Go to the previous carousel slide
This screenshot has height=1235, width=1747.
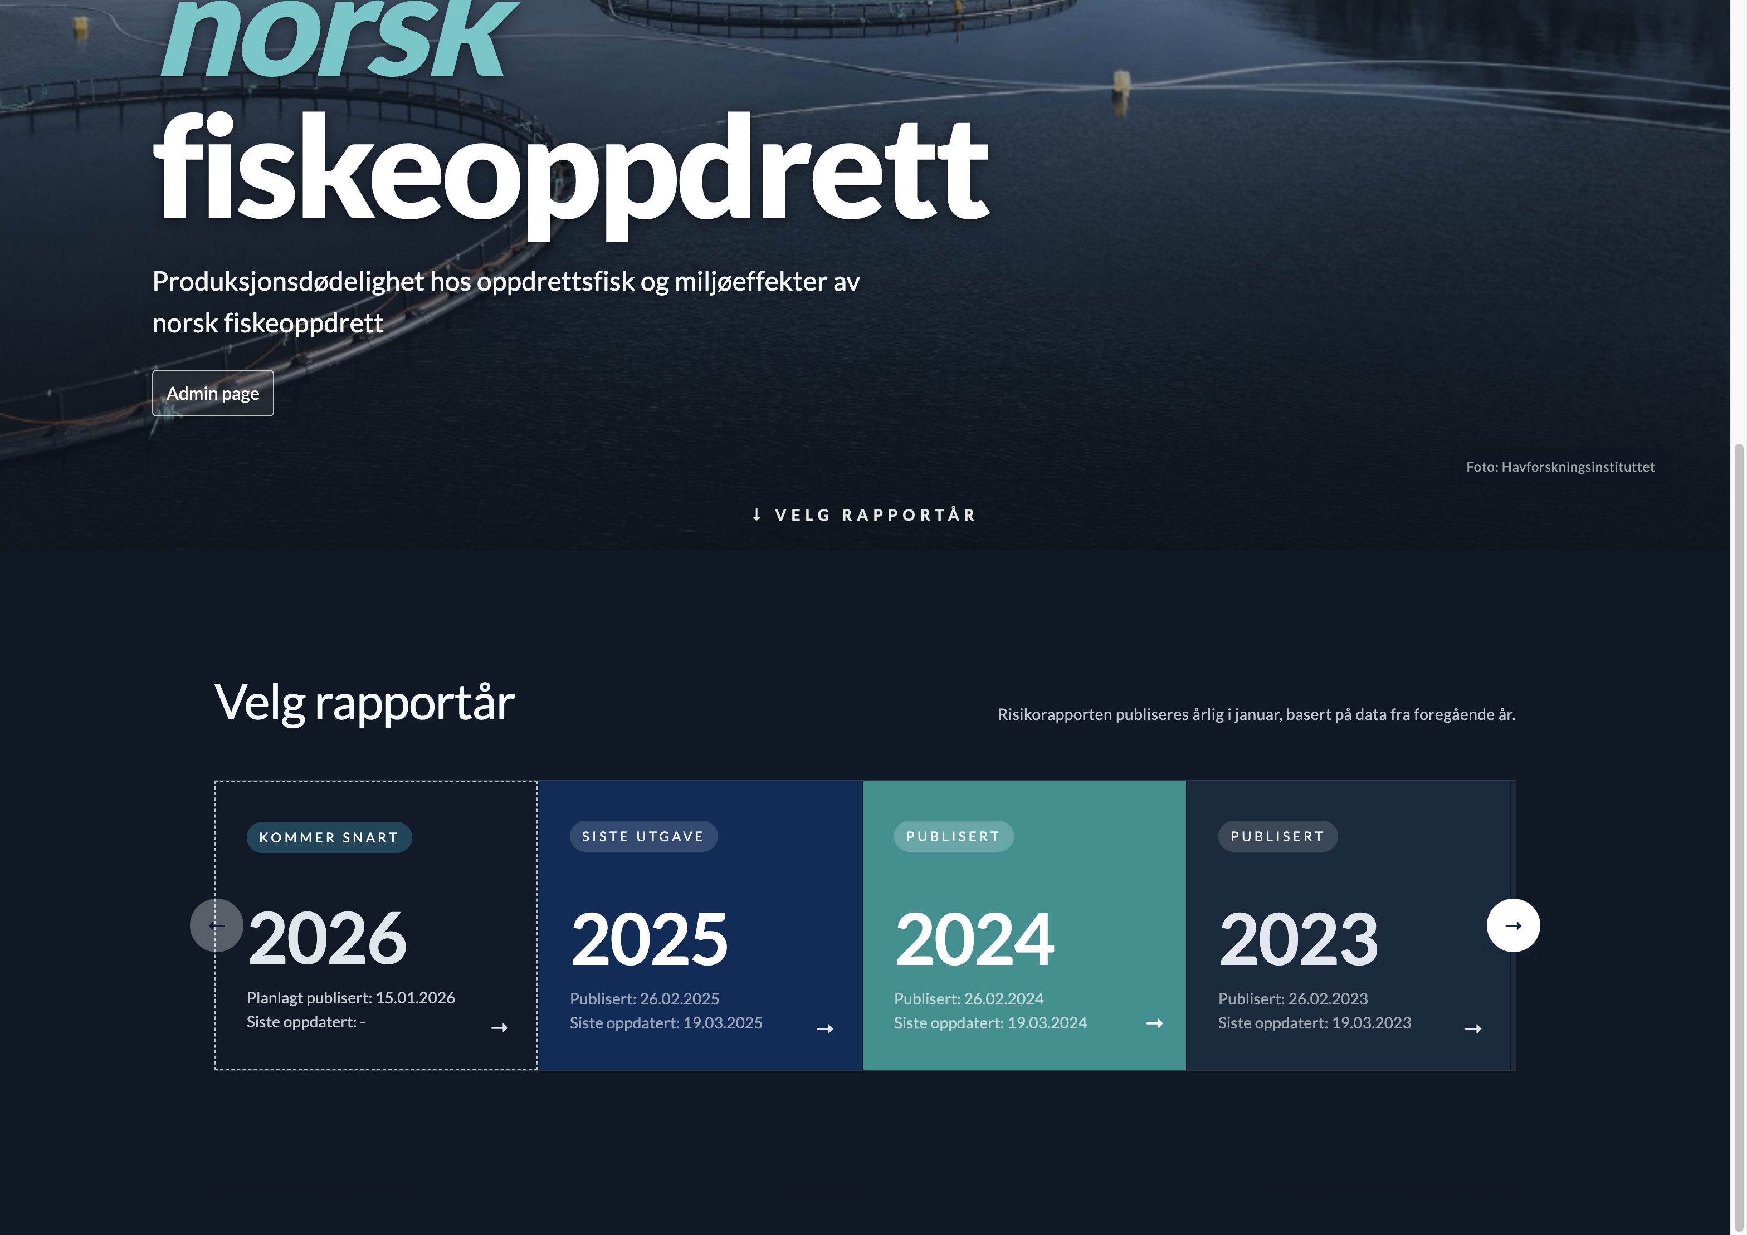[x=216, y=925]
